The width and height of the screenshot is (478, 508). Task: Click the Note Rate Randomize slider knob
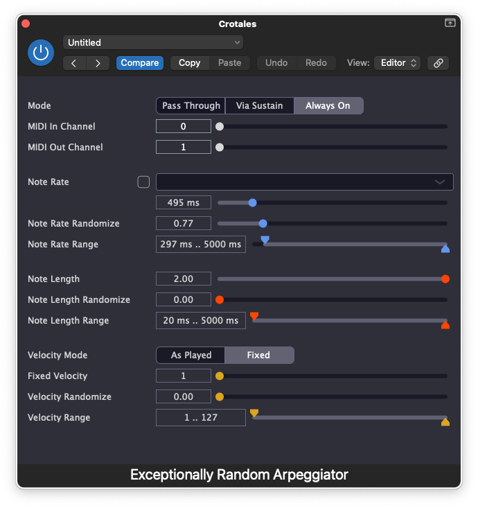point(263,224)
